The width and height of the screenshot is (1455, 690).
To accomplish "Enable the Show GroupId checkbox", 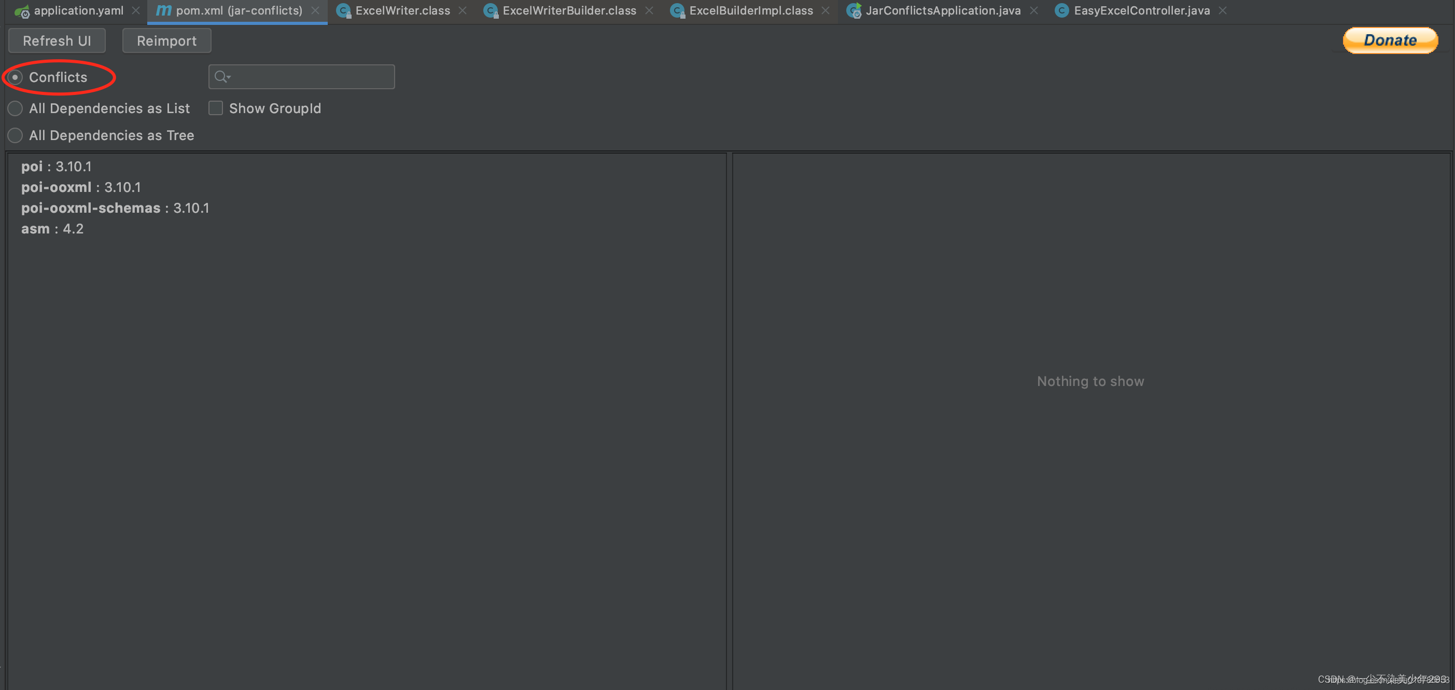I will pos(215,108).
